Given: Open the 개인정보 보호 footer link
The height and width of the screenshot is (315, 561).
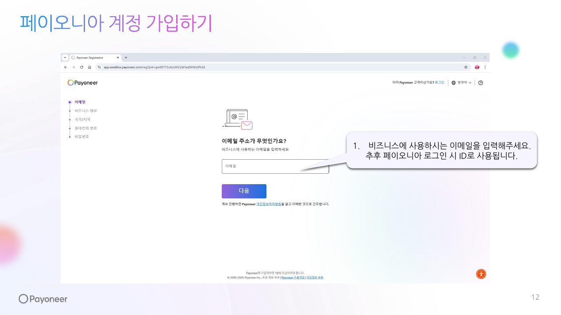Looking at the screenshot, I should point(315,277).
